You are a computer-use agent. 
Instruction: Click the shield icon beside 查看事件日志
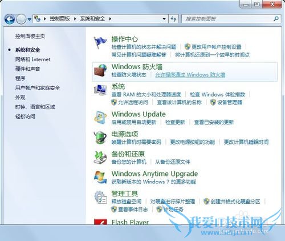pos(114,210)
